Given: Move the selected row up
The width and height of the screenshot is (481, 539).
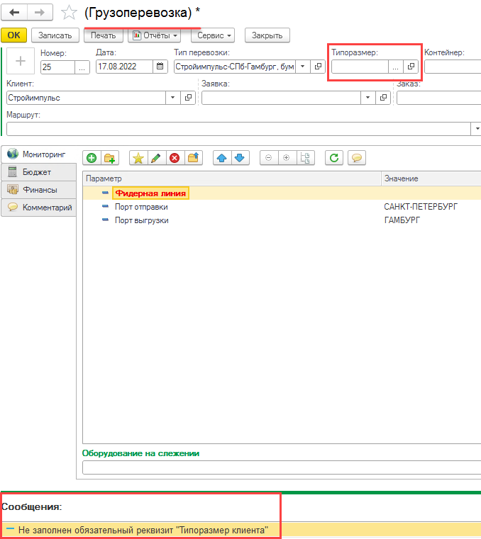Looking at the screenshot, I should [222, 158].
